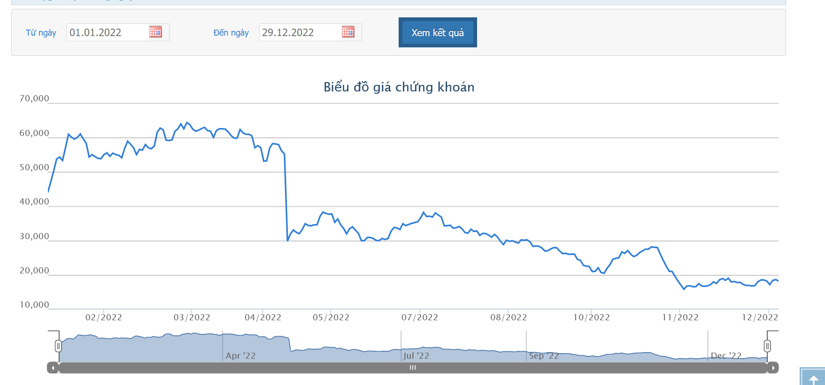
Task: Click the 05/2022 x-axis label
Action: [x=331, y=317]
